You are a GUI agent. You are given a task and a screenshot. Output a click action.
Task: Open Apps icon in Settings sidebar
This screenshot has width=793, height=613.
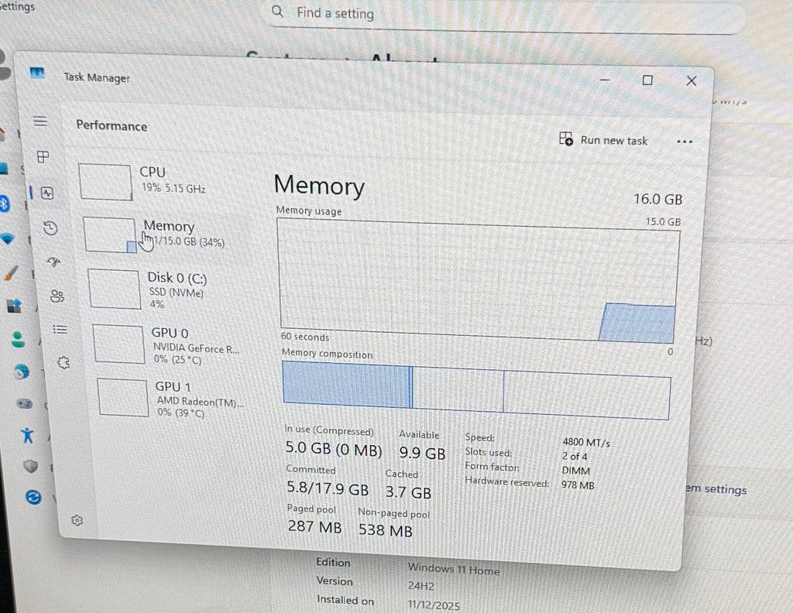[14, 306]
